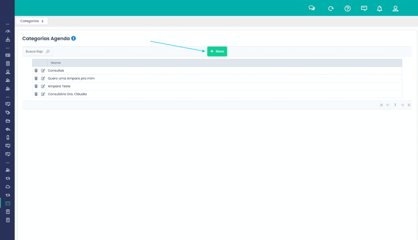Open the cloud icon in sidebar
Viewport: 418px width, 240px height.
coord(7,186)
